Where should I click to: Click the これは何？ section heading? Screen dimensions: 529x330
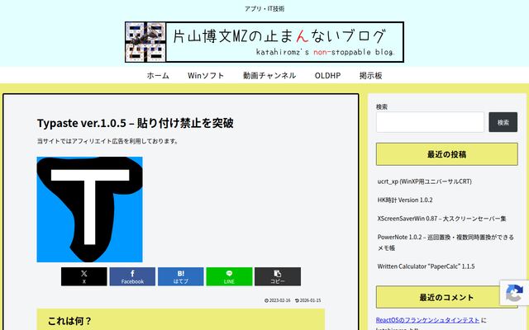(69, 321)
